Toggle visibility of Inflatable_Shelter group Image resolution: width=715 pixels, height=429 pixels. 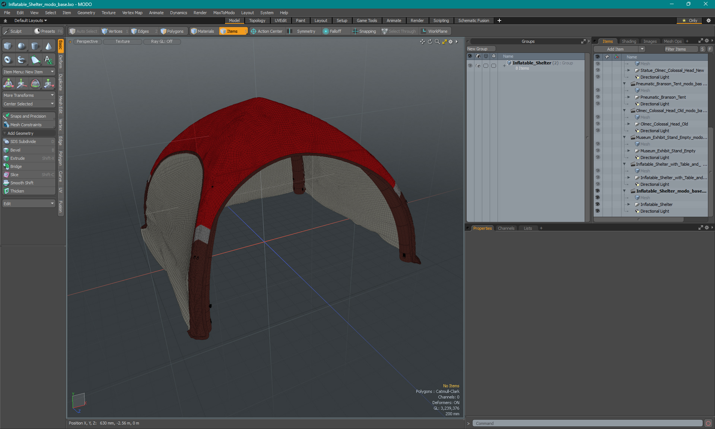(470, 66)
